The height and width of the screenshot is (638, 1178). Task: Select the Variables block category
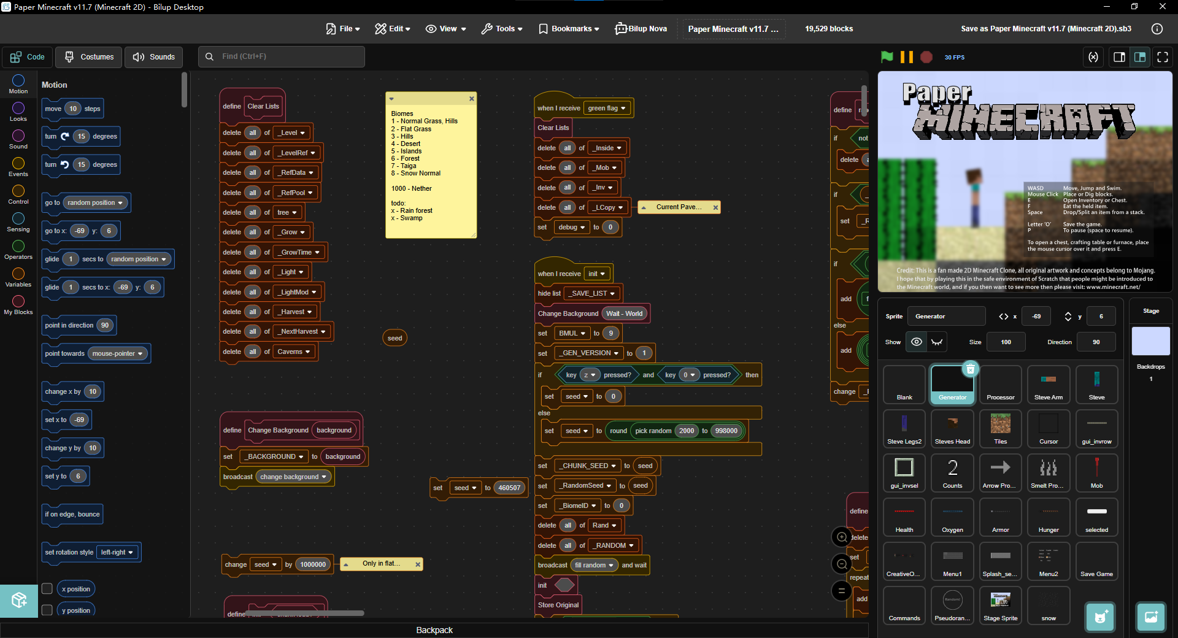pyautogui.click(x=18, y=277)
